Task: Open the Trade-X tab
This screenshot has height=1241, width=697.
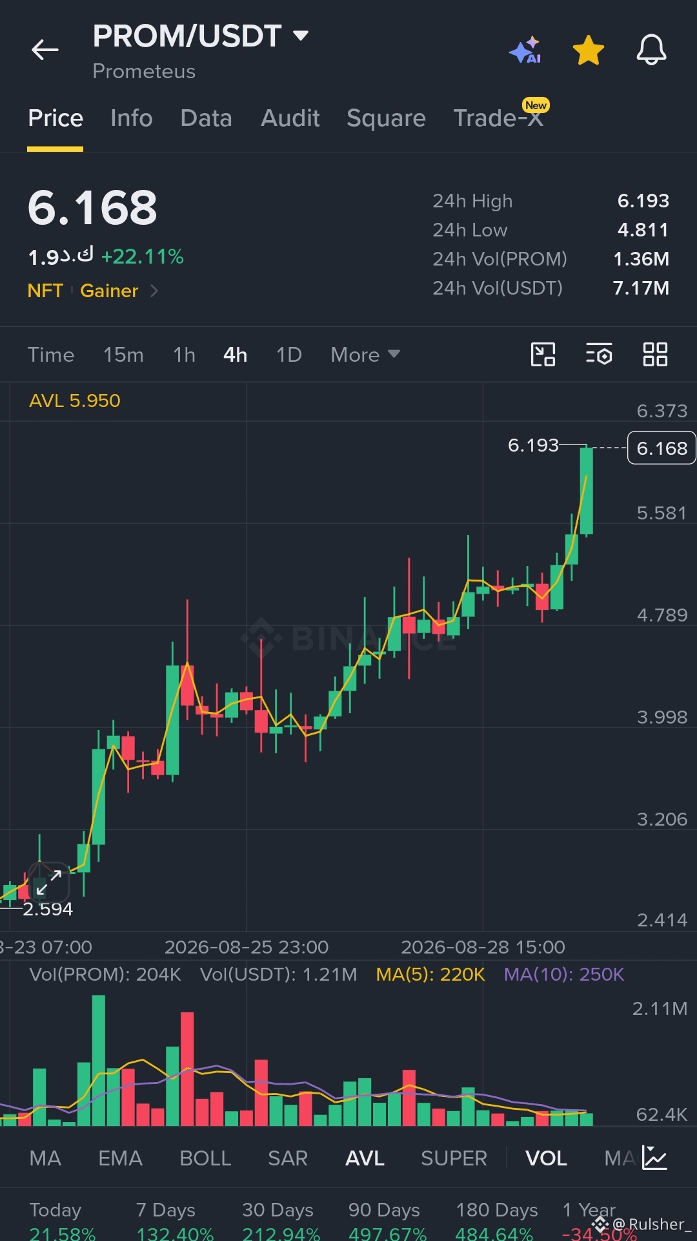Action: [x=498, y=118]
